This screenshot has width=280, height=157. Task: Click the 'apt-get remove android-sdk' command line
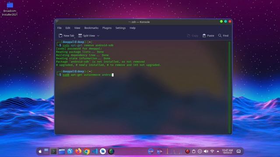point(88,45)
